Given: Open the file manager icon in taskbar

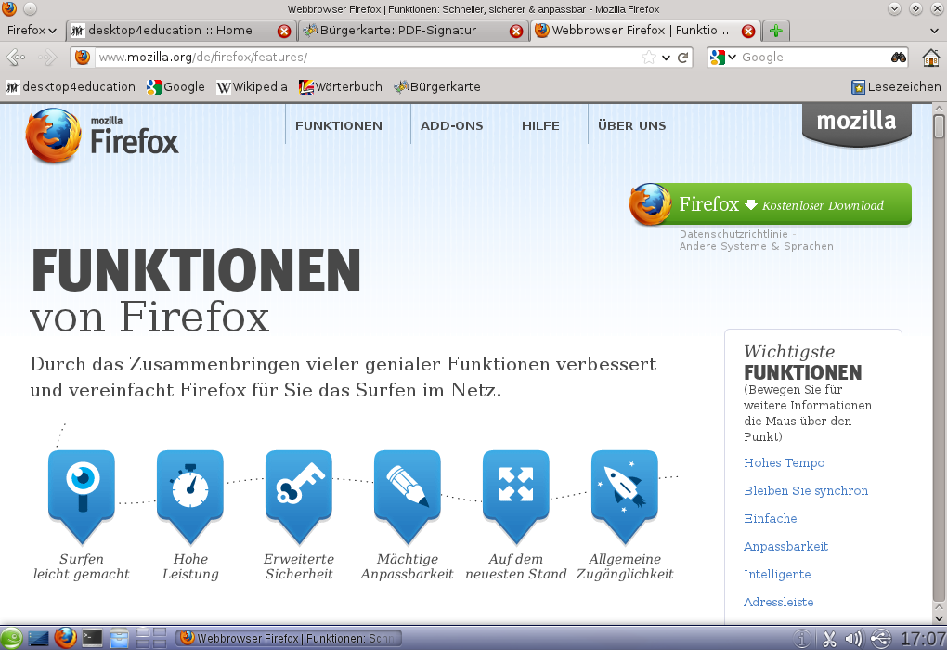Looking at the screenshot, I should click(119, 638).
